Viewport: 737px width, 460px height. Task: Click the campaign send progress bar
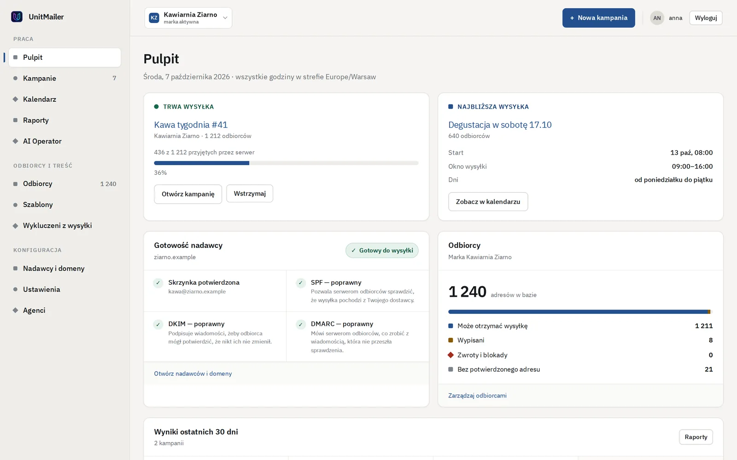[x=286, y=163]
